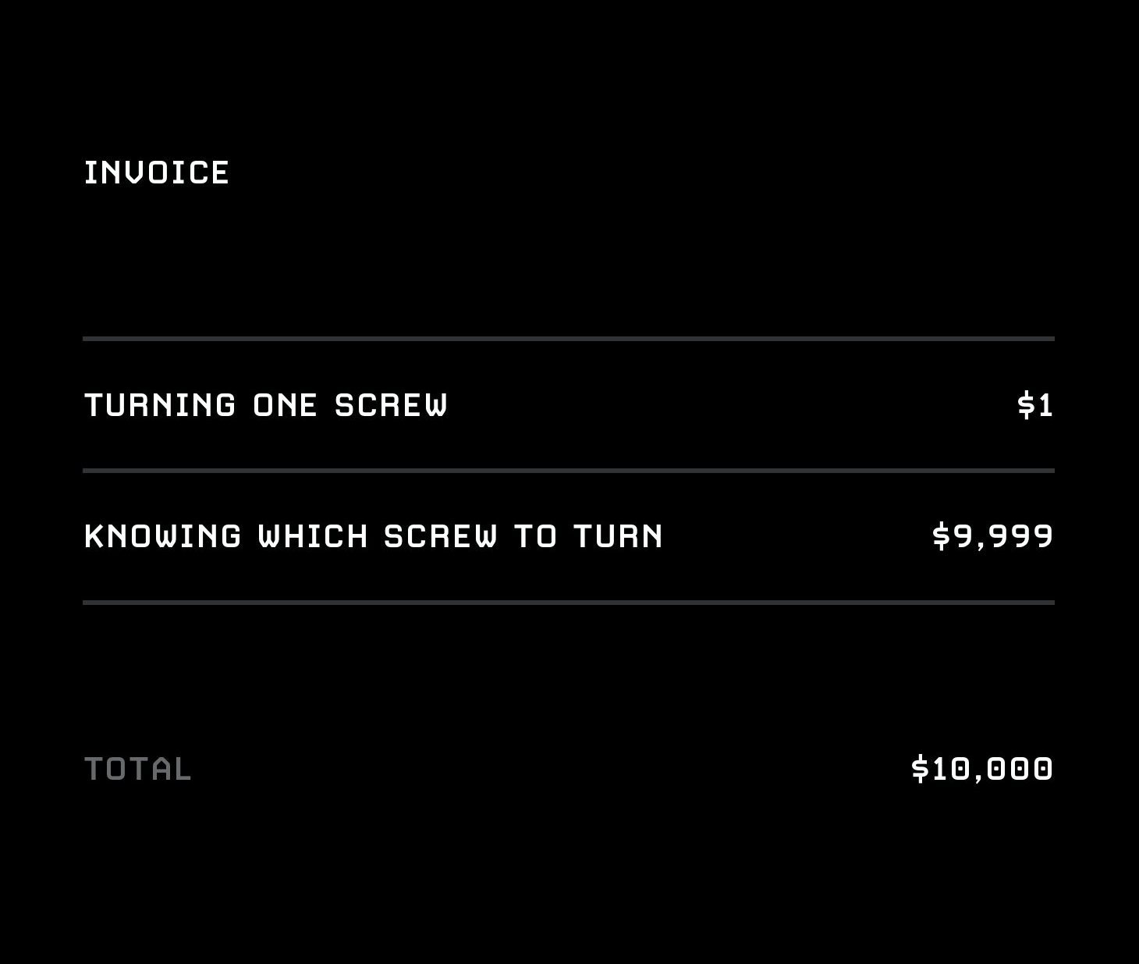Click the word TURN ending the second item
The image size is (1139, 964).
(618, 536)
